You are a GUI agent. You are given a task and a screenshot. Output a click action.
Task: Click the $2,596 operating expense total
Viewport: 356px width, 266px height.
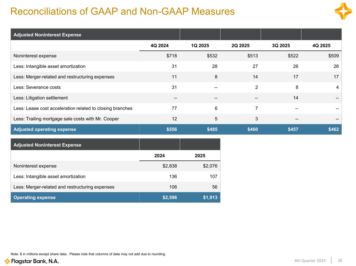[170, 198]
